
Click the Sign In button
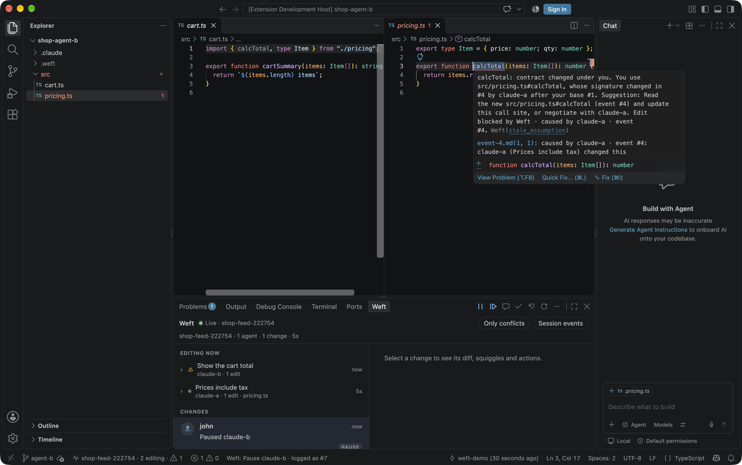[x=557, y=9]
